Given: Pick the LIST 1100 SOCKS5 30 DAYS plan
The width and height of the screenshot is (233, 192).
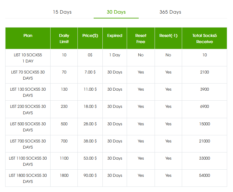Looking at the screenshot, I should pyautogui.click(x=28, y=161).
